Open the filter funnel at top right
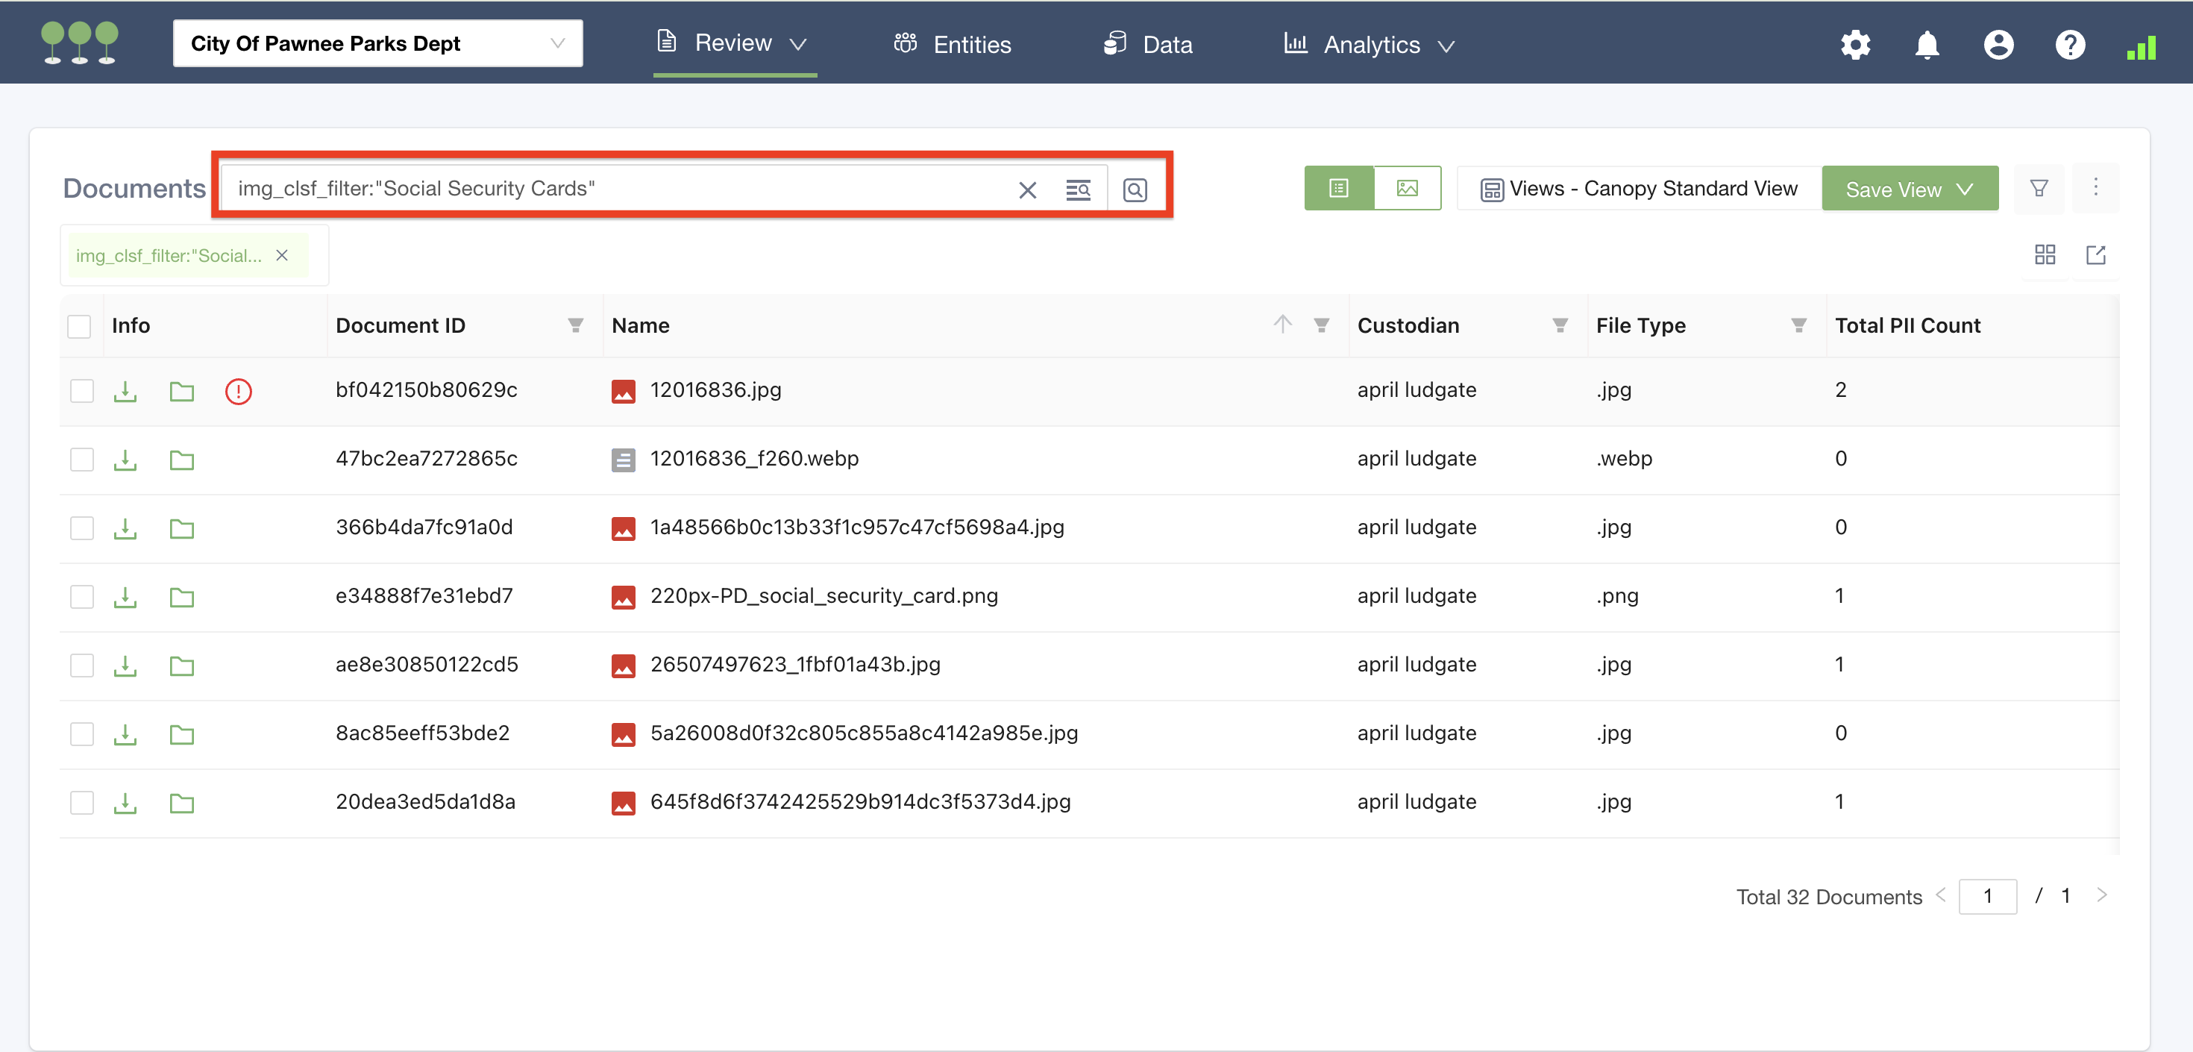The height and width of the screenshot is (1052, 2193). pos(2038,187)
